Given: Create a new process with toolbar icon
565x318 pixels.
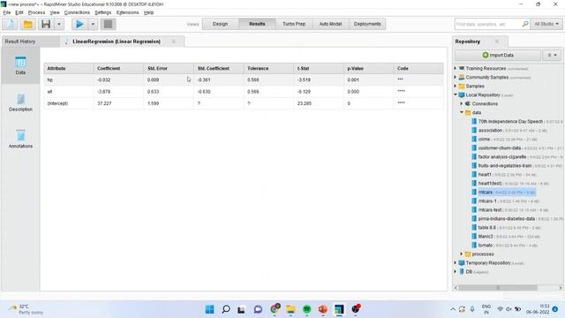Looking at the screenshot, I should [11, 24].
